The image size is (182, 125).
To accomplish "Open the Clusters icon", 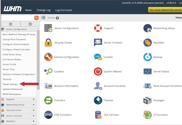I will tap(48, 71).
